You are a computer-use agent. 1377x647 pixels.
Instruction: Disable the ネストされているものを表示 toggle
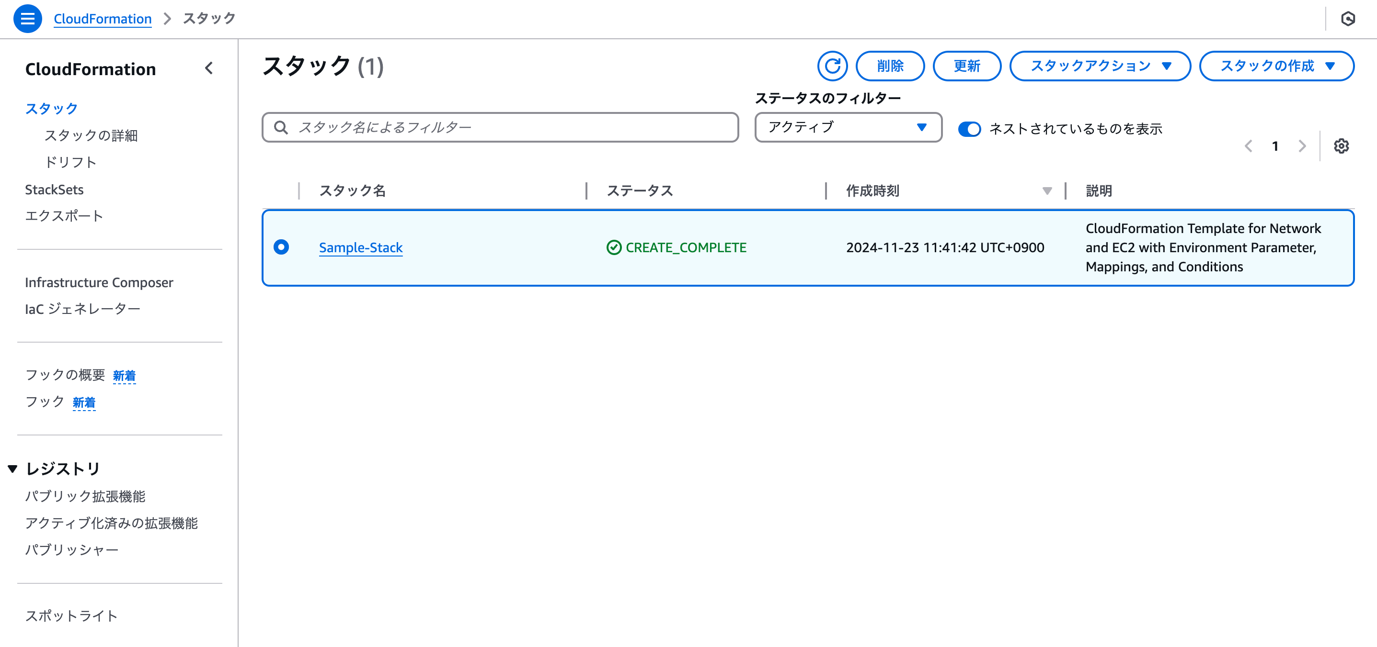click(x=969, y=129)
